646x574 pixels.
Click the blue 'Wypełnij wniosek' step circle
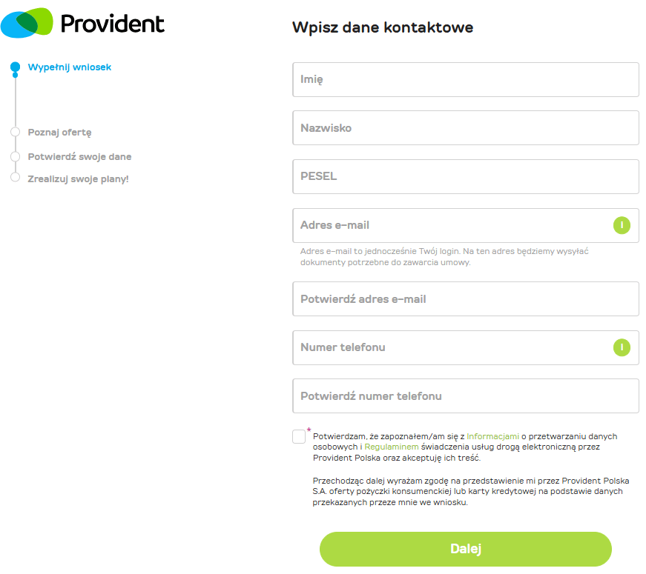point(15,67)
